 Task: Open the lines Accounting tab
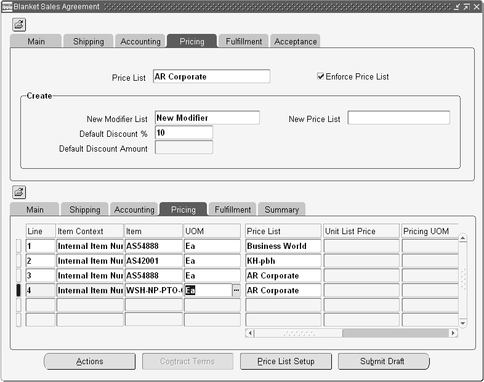134,209
